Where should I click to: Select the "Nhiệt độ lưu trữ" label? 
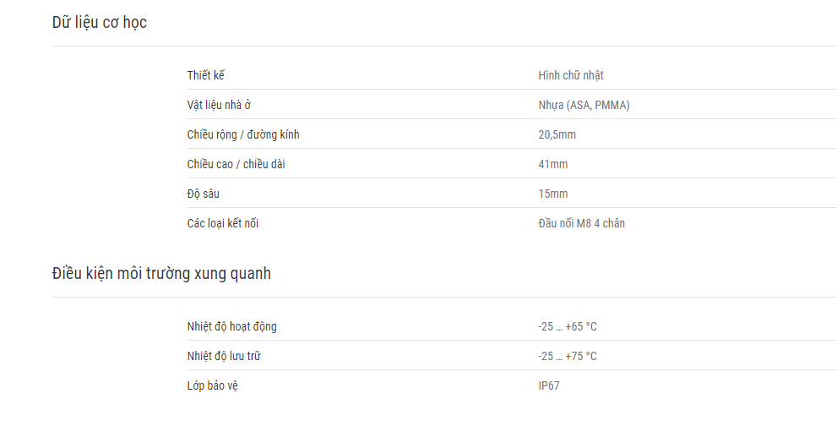tap(224, 356)
